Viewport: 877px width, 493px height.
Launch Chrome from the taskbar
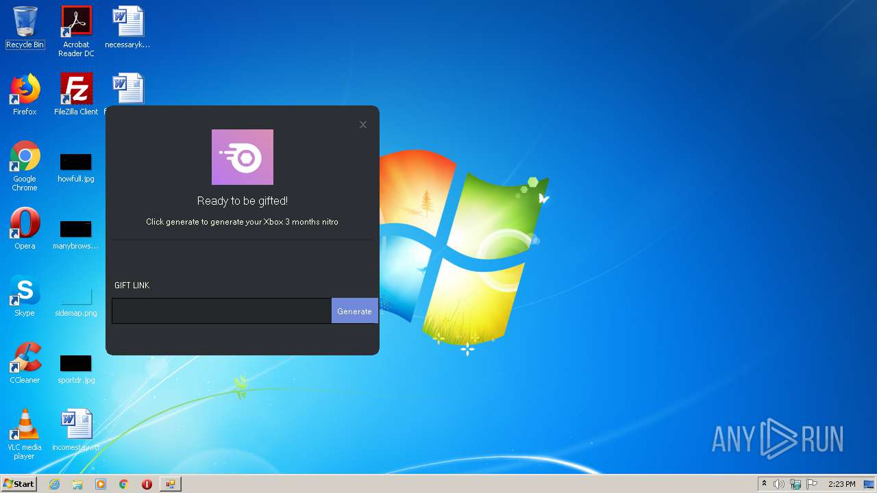coord(124,484)
